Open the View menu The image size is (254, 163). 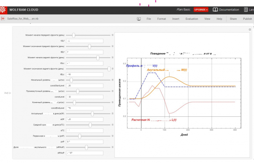[x=207, y=19]
